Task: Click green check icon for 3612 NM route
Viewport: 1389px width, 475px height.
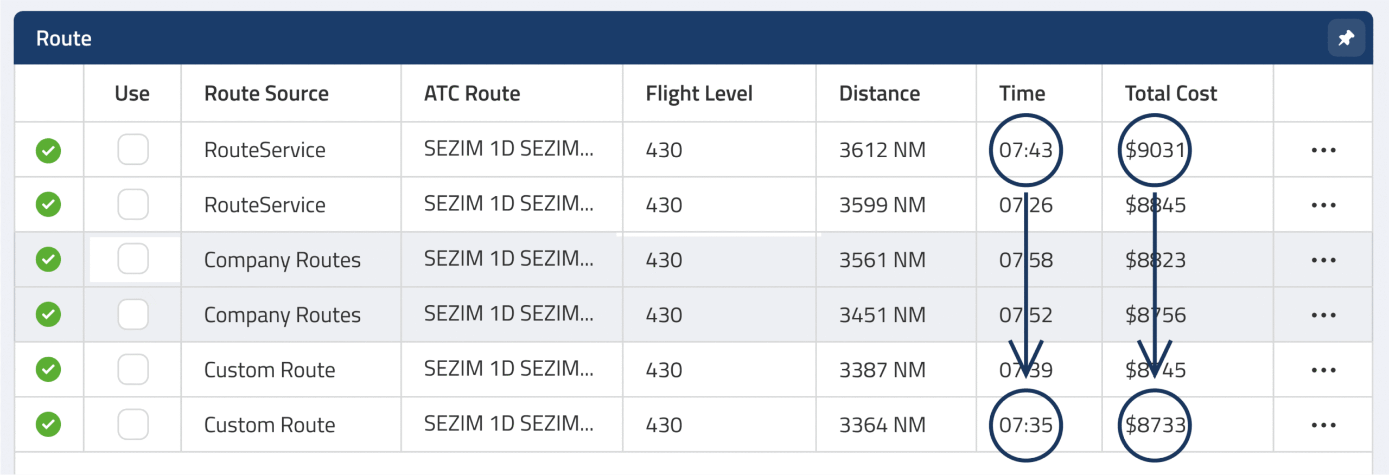Action: point(48,150)
